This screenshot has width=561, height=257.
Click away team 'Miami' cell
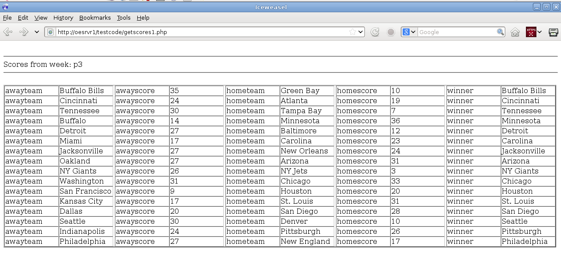(86, 141)
